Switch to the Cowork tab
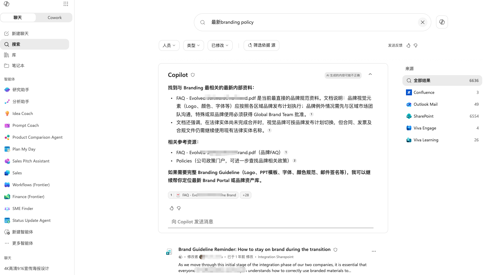Image resolution: width=487 pixels, height=275 pixels. [x=55, y=18]
